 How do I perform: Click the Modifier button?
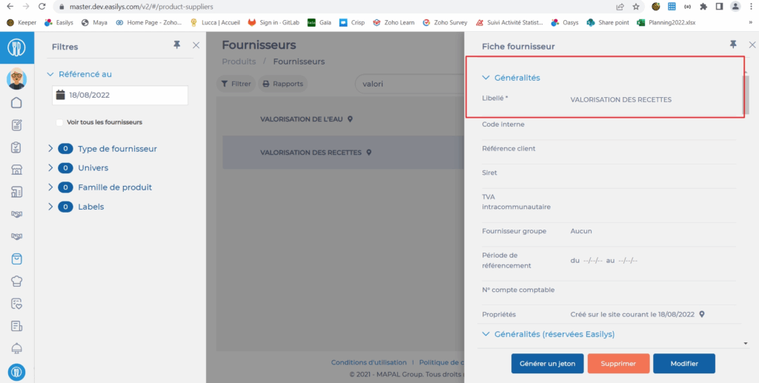[x=683, y=364]
